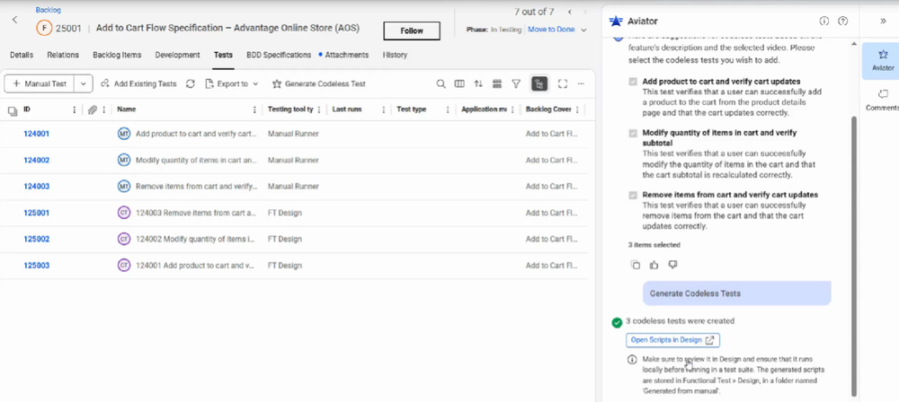Viewport: 899px width, 402px height.
Task: Search in the tests grid
Action: pyautogui.click(x=441, y=84)
